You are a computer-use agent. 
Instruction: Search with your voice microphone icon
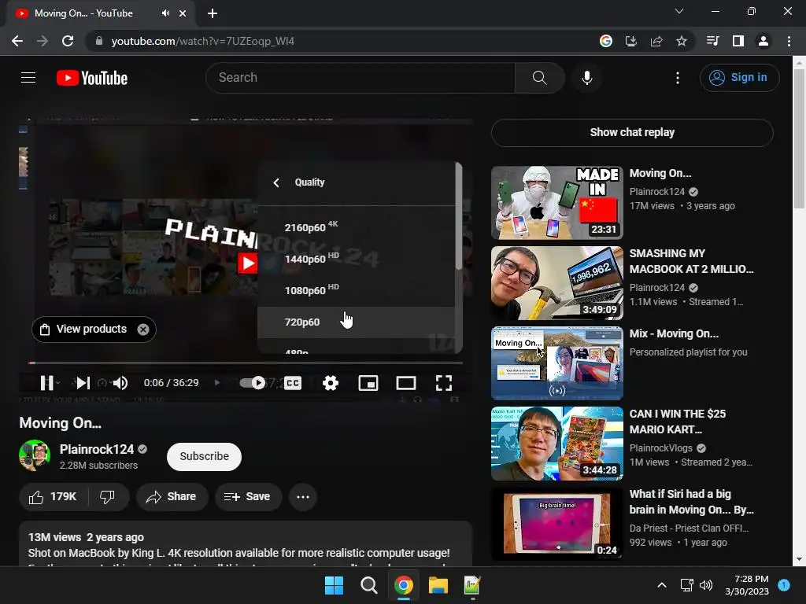pos(586,78)
